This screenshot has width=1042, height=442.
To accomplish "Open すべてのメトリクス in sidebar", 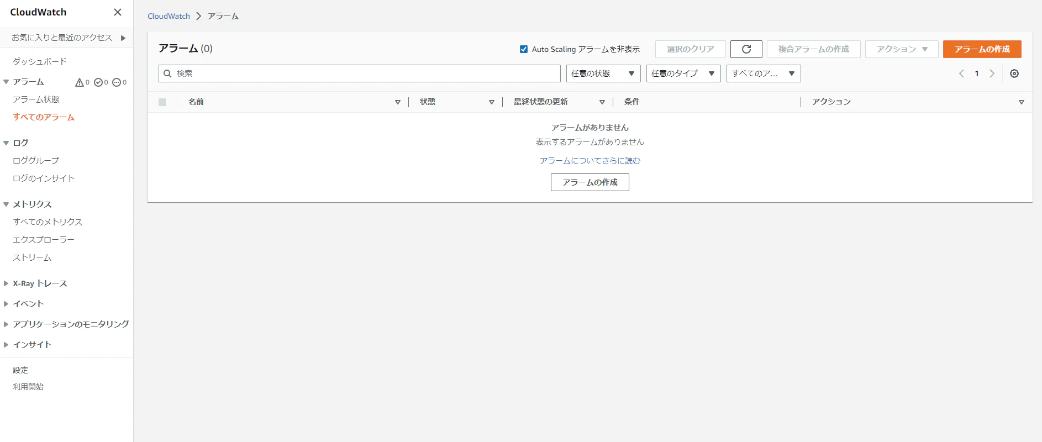I will point(48,222).
